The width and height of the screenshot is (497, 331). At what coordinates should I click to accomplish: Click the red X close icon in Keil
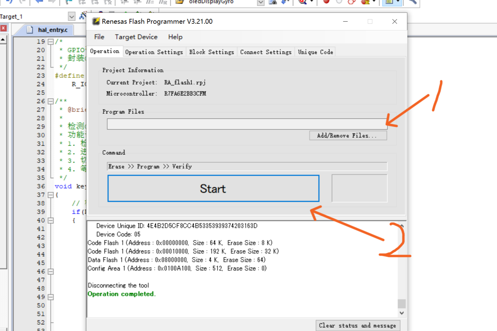click(x=3, y=28)
